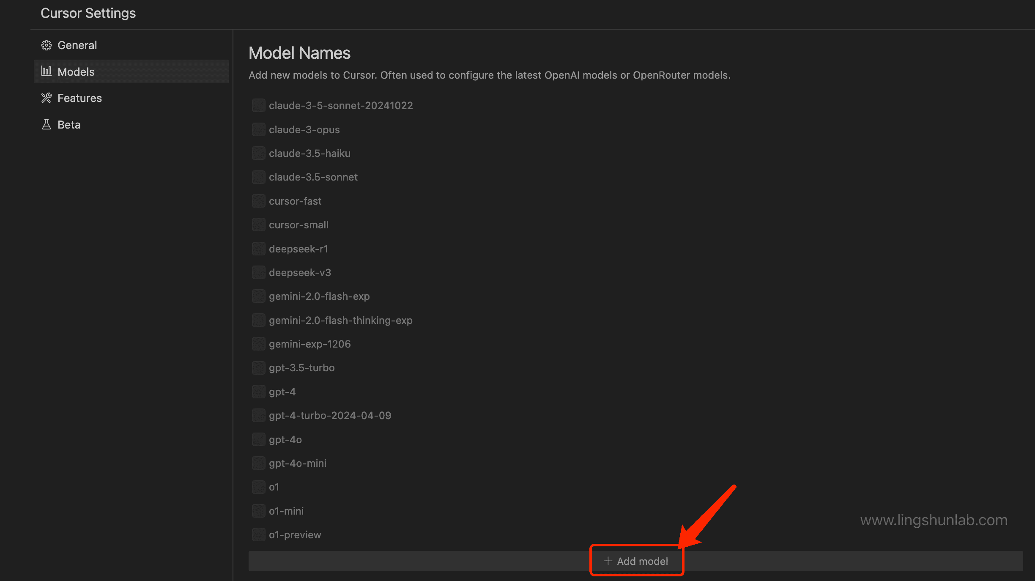
Task: Click the General gear icon
Action: 46,45
